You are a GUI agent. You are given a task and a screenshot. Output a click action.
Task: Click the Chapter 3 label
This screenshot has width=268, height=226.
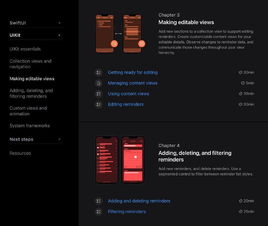[x=169, y=15]
